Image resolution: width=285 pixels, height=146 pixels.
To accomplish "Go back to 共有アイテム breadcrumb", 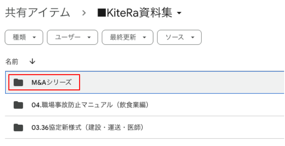I will coord(38,13).
